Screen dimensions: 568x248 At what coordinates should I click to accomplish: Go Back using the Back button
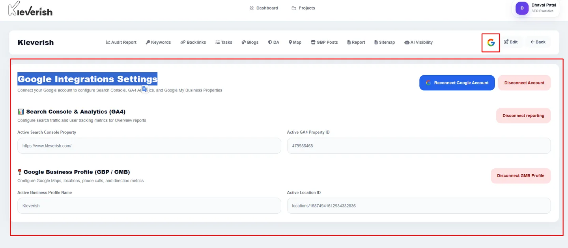[x=538, y=42]
